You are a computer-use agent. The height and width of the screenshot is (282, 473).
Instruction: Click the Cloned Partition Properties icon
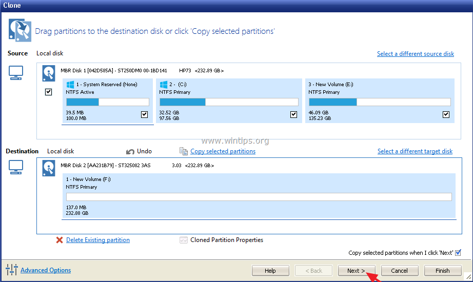(184, 240)
